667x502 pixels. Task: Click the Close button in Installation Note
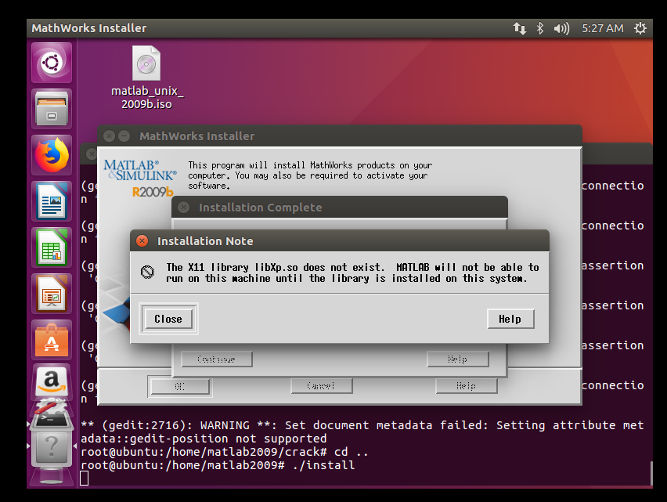pos(168,319)
